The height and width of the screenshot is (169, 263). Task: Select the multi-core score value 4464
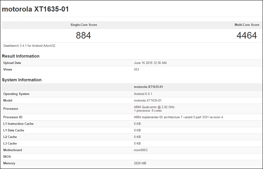(x=247, y=35)
